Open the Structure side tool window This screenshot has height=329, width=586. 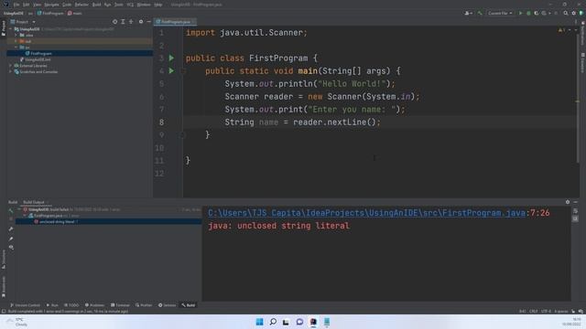4,260
